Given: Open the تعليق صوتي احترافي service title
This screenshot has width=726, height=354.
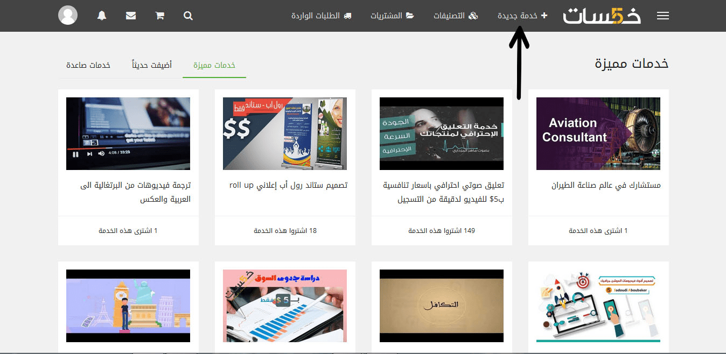Looking at the screenshot, I should tap(443, 192).
